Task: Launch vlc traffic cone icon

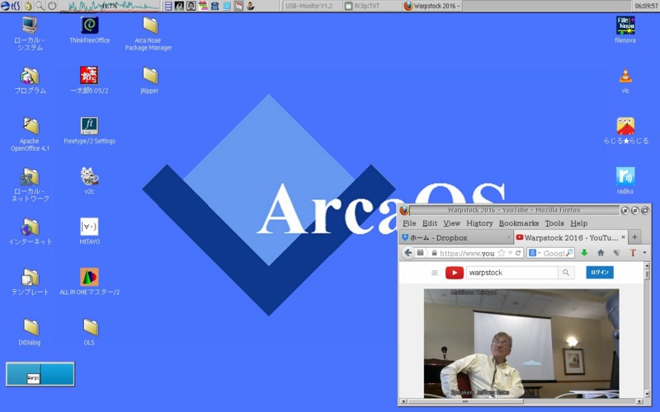Action: [x=625, y=81]
